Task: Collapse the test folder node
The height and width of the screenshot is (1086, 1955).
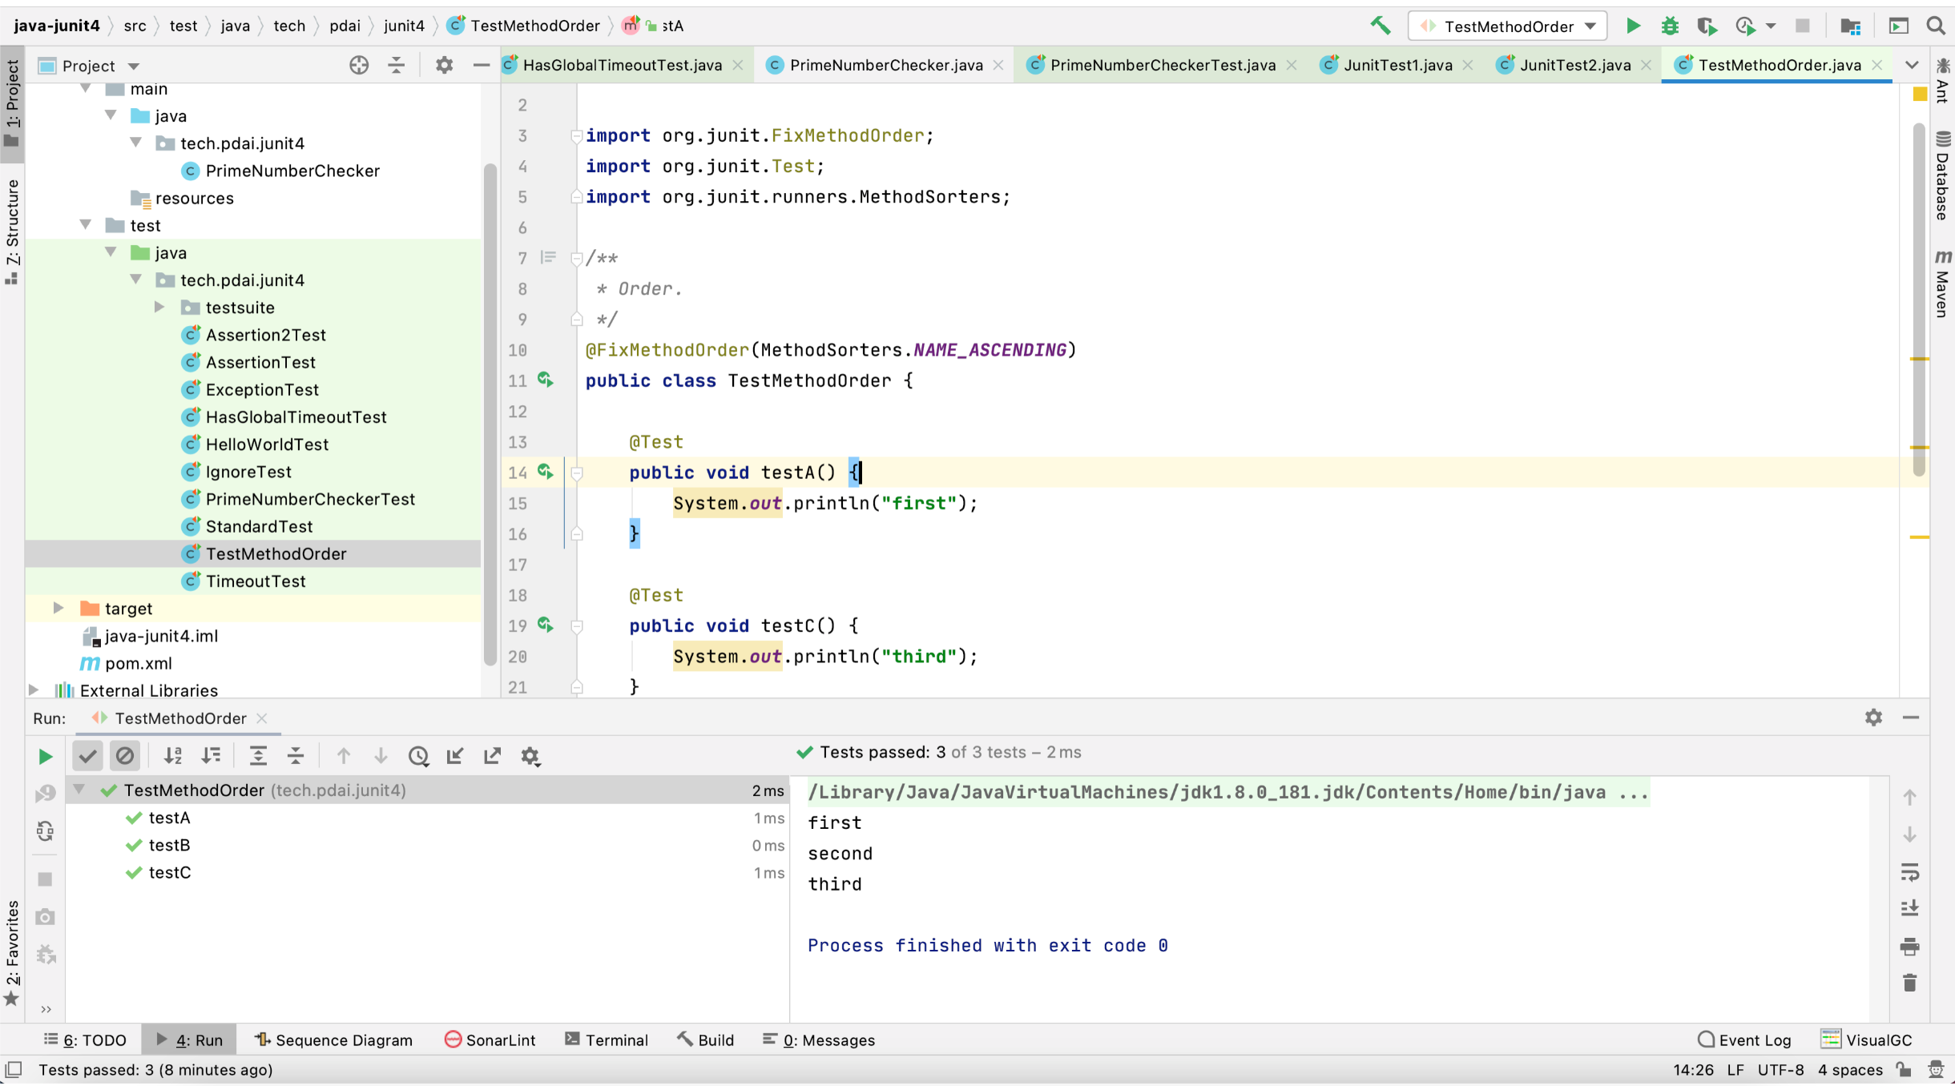Action: [86, 225]
